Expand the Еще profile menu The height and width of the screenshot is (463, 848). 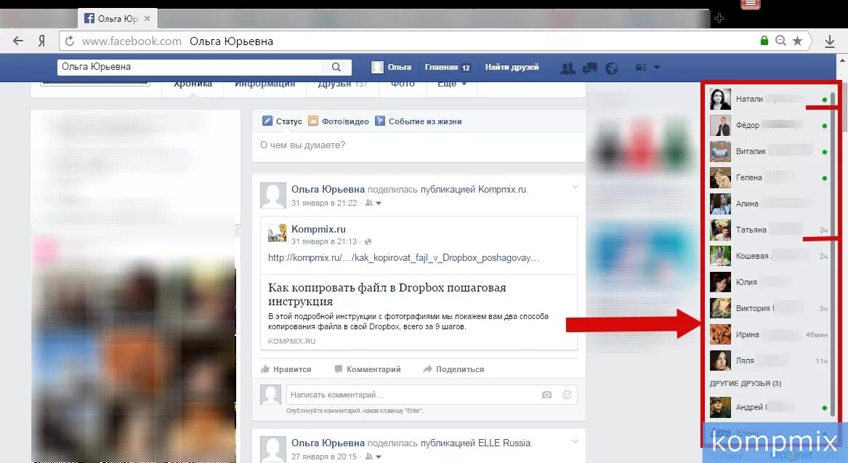[x=452, y=84]
